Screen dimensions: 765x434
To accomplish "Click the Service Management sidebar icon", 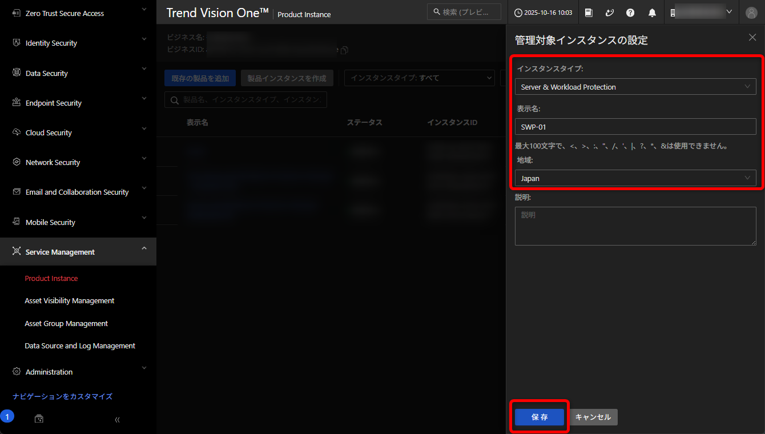I will pos(16,252).
